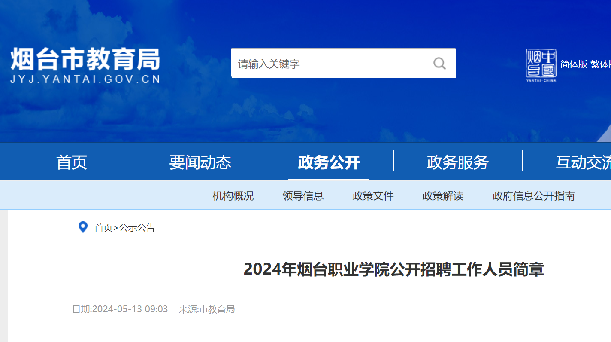This screenshot has width=611, height=342.
Task: Open 政府信息公开指南 in the submenu
Action: click(533, 196)
